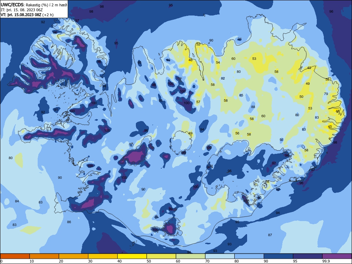Select the 10–20 orange legend color block
352x264 pixels.
44,256
